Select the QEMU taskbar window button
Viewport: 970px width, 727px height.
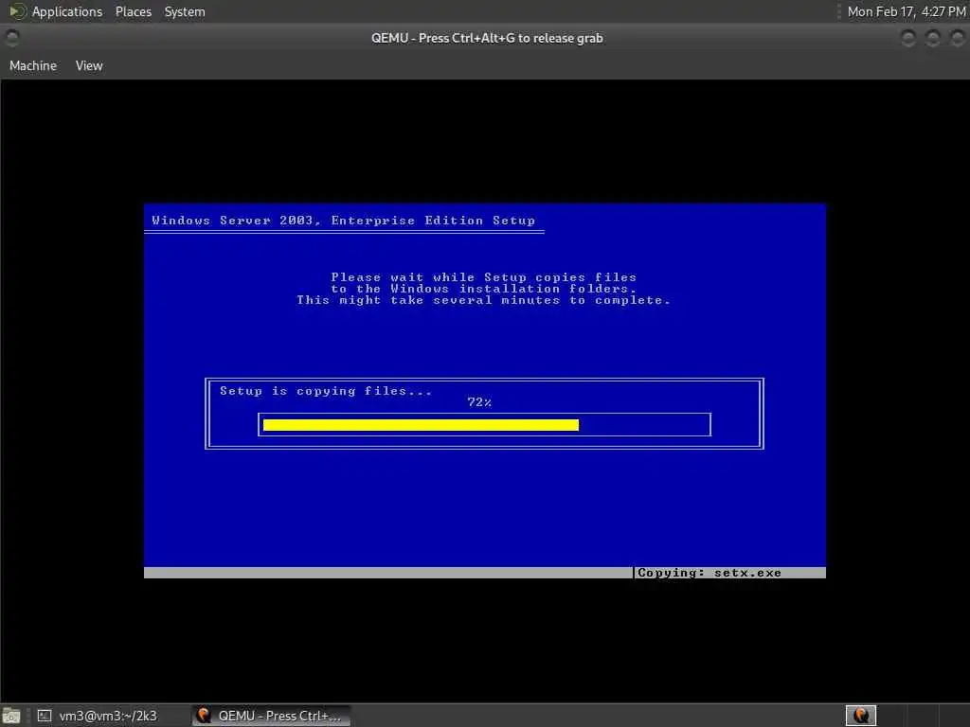click(270, 716)
